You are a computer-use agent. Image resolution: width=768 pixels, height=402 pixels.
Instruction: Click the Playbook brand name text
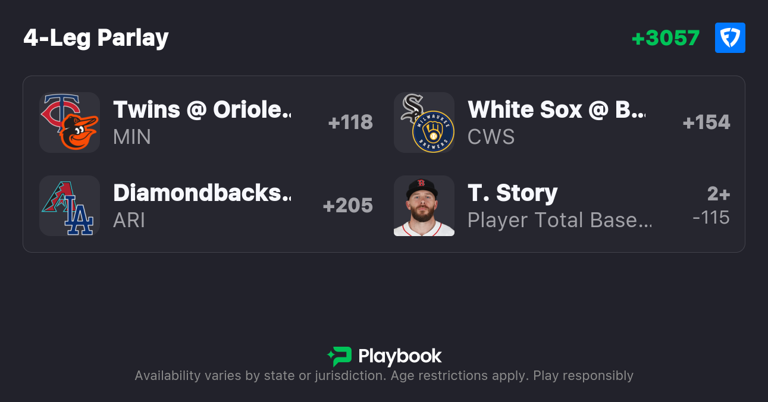(400, 356)
